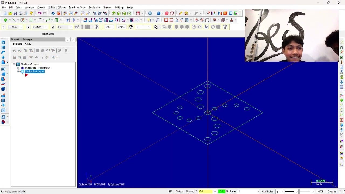Click the Toggle toolpath display waves icon
Screen dimensions: 345x194
(x=19, y=57)
